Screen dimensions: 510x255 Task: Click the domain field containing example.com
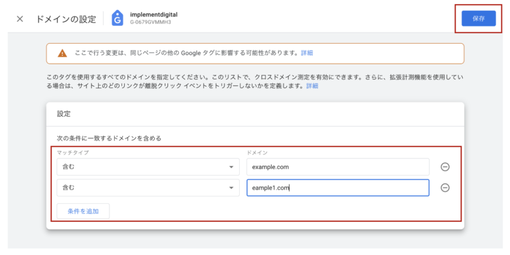(338, 167)
